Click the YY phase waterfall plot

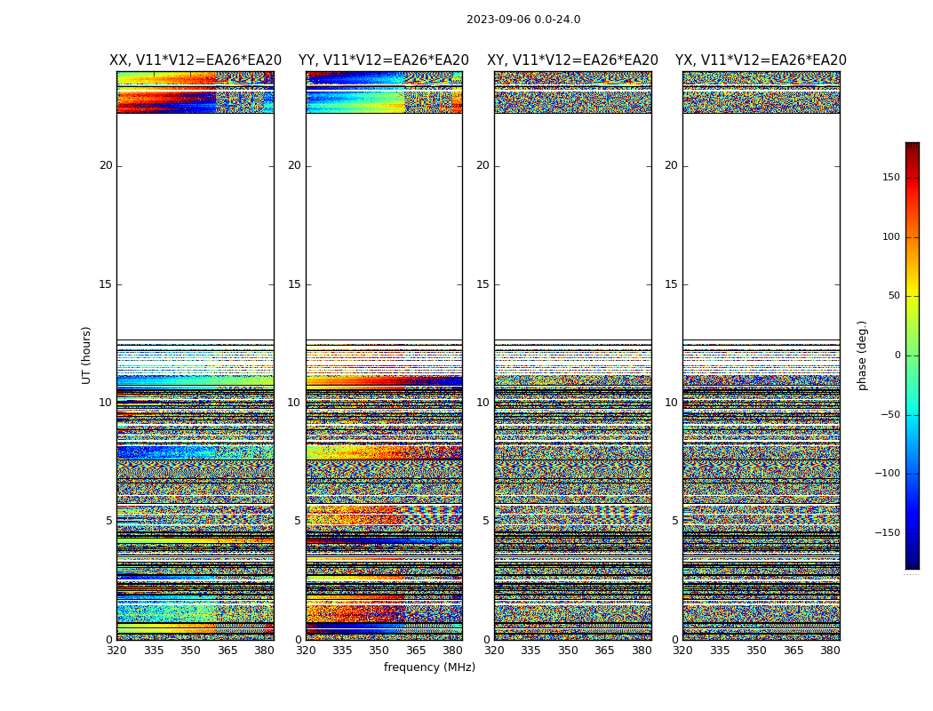384,355
